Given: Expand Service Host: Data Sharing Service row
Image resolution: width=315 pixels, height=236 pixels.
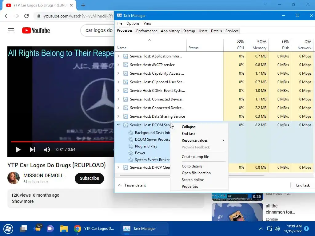Looking at the screenshot, I should tap(118, 116).
